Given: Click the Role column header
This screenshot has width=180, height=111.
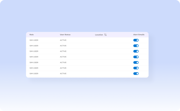Looking at the screenshot, I should point(32,35).
